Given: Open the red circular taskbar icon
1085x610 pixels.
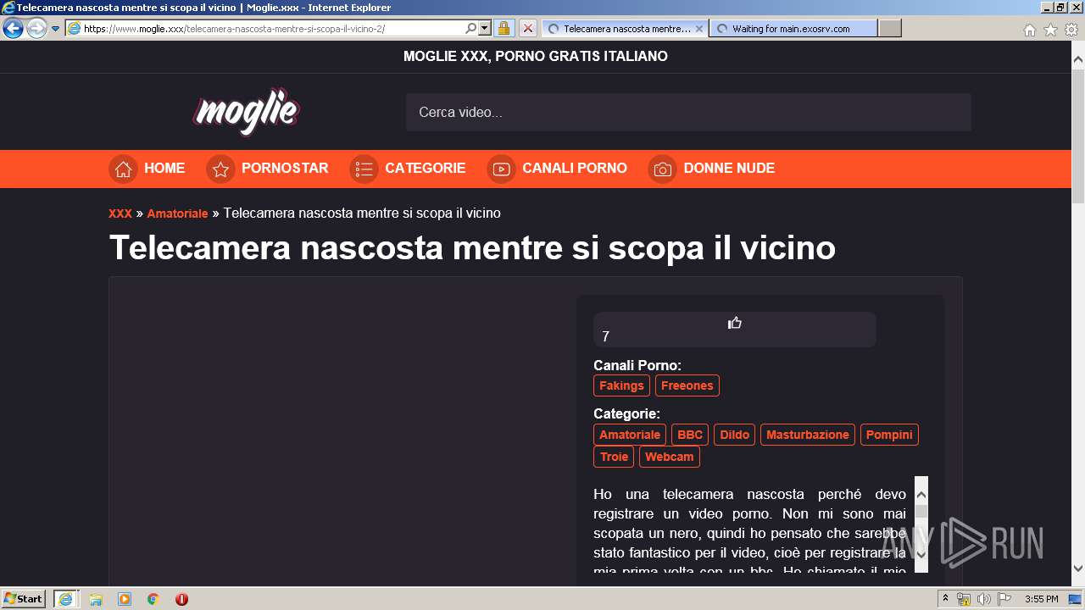Looking at the screenshot, I should click(181, 599).
